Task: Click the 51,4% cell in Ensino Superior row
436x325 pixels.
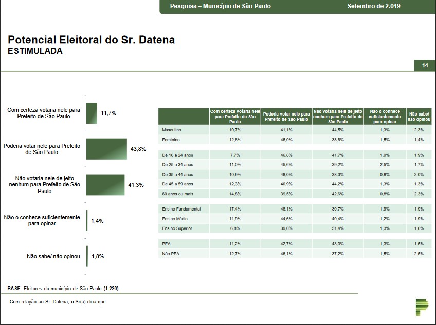Action: (x=337, y=228)
